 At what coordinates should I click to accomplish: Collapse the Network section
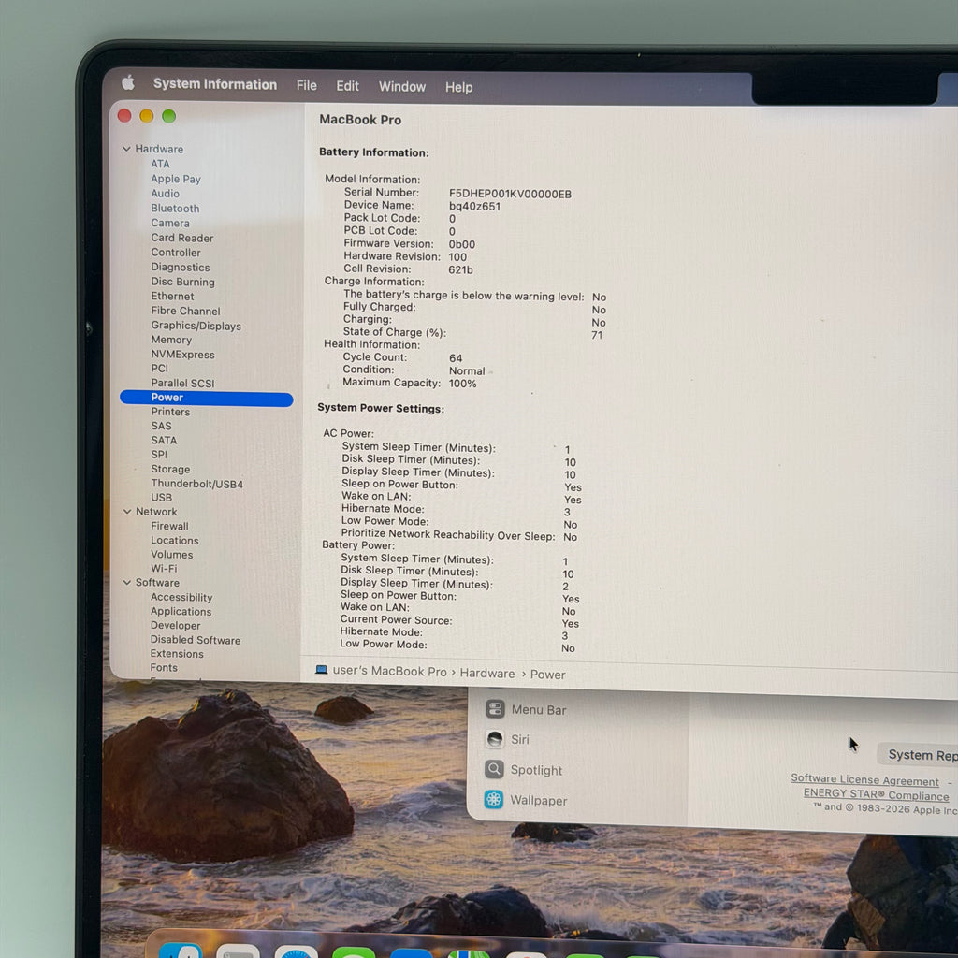click(x=127, y=512)
